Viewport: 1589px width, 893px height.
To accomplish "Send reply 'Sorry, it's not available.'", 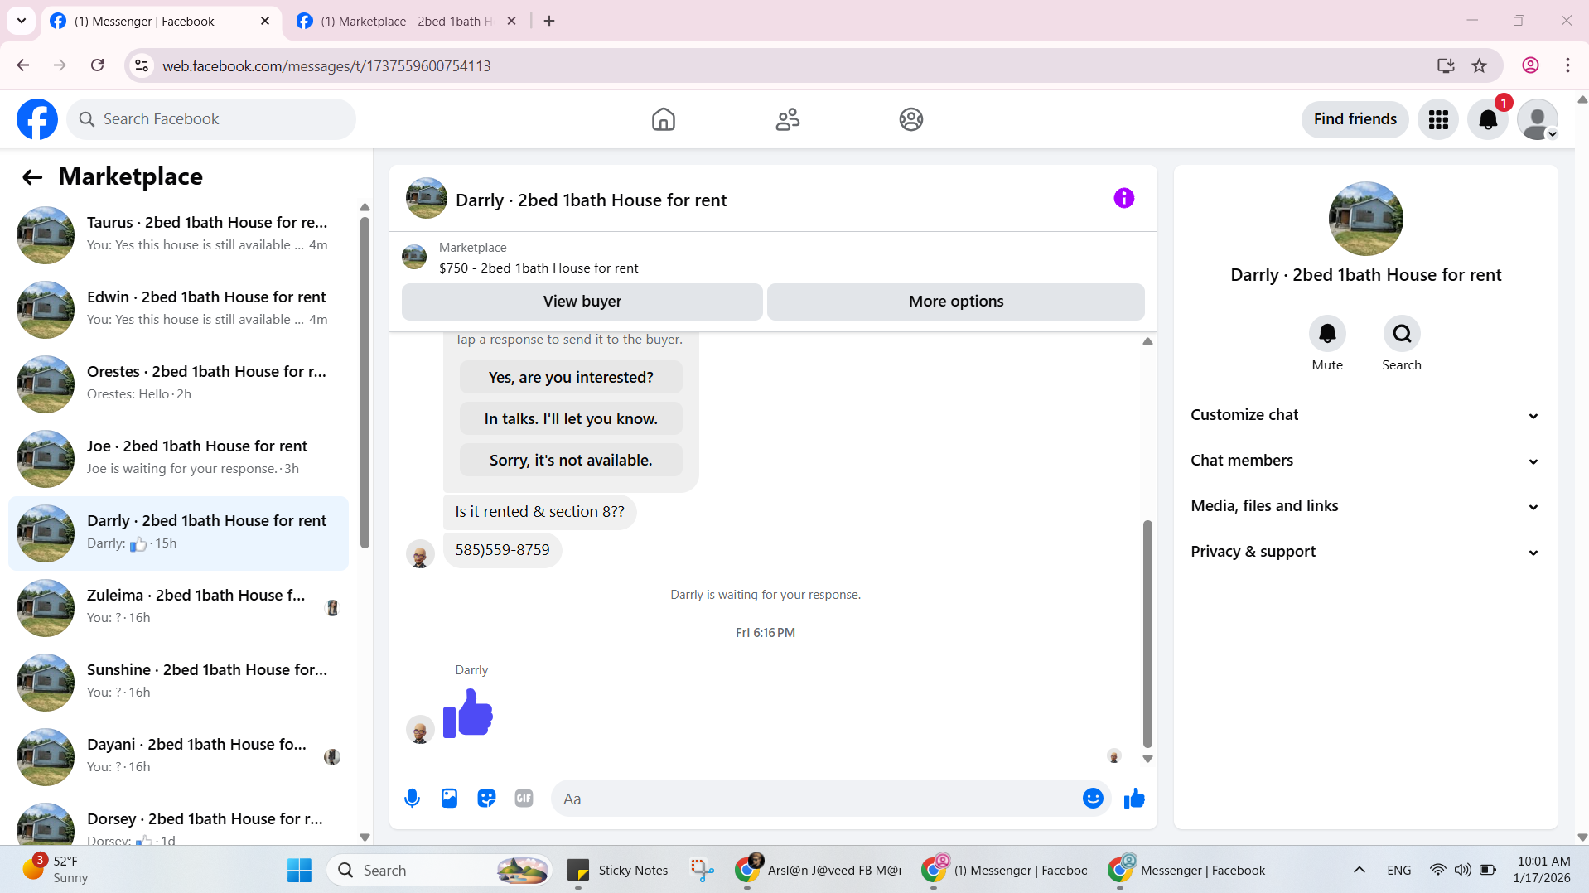I will [x=571, y=460].
